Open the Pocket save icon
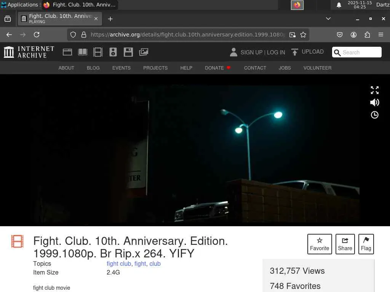This screenshot has height=292, width=390. [x=340, y=35]
